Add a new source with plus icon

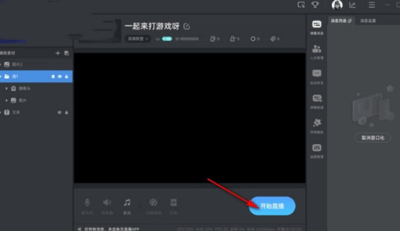(x=58, y=53)
